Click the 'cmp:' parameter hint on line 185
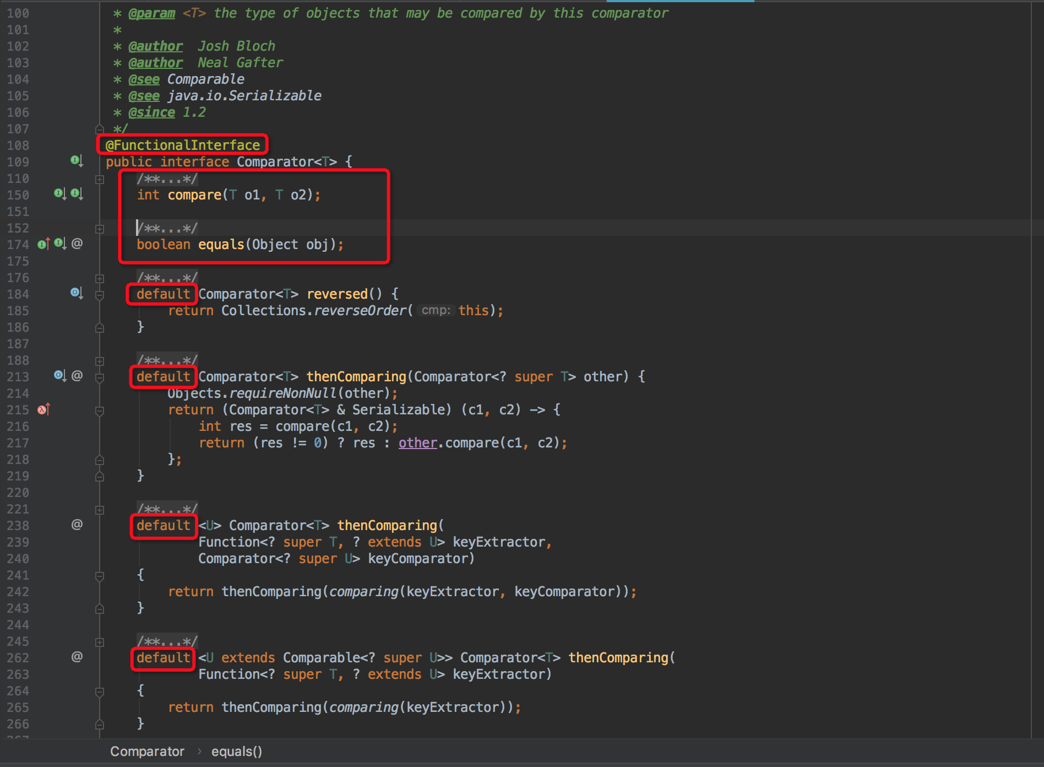 [x=436, y=311]
